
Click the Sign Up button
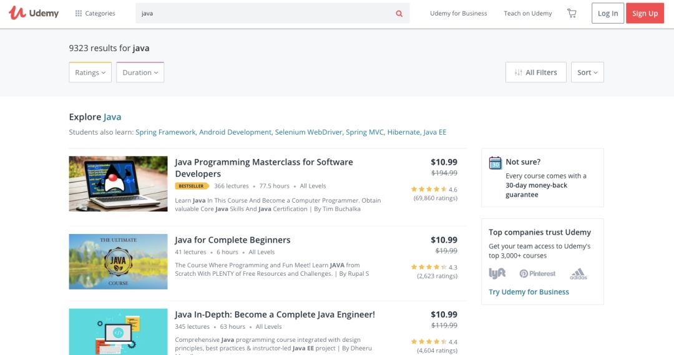click(645, 13)
